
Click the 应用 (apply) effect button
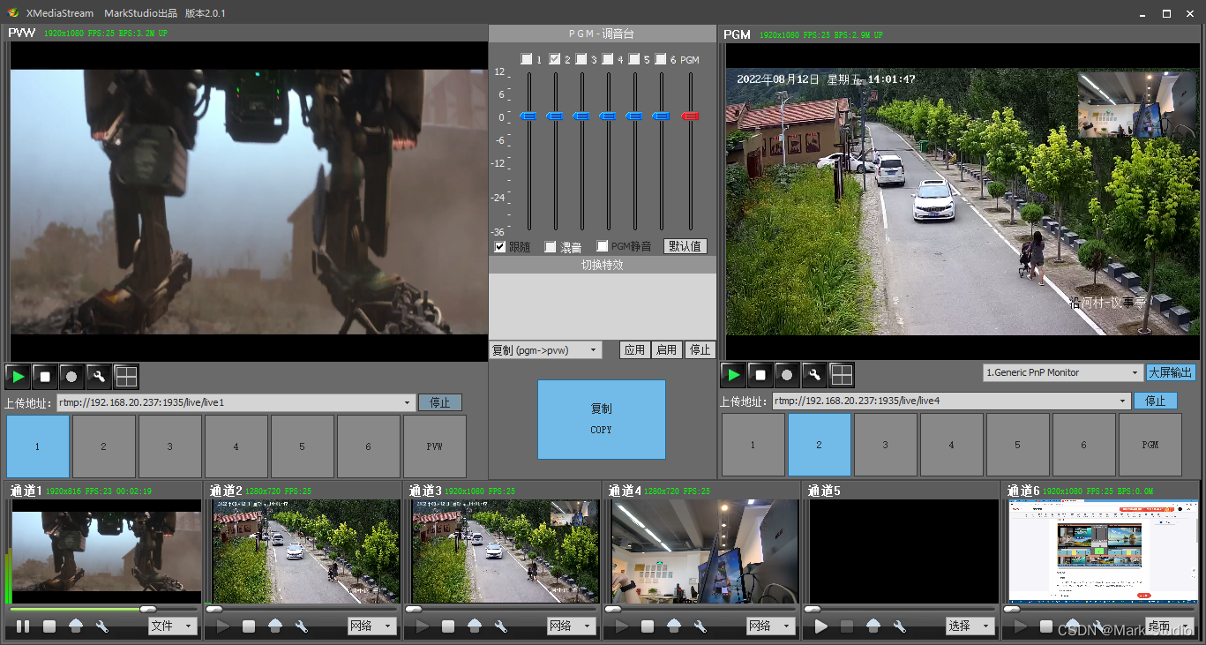(635, 350)
